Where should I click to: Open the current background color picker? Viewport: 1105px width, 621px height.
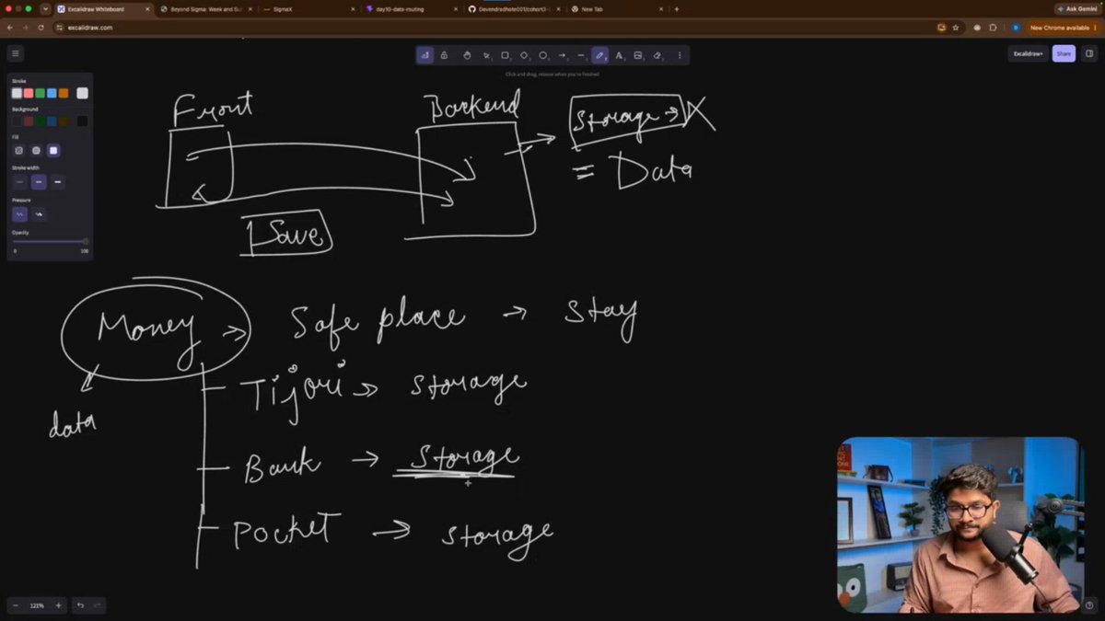82,121
